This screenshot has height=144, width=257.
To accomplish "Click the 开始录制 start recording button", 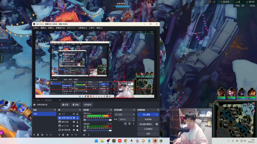I will click(x=148, y=119).
